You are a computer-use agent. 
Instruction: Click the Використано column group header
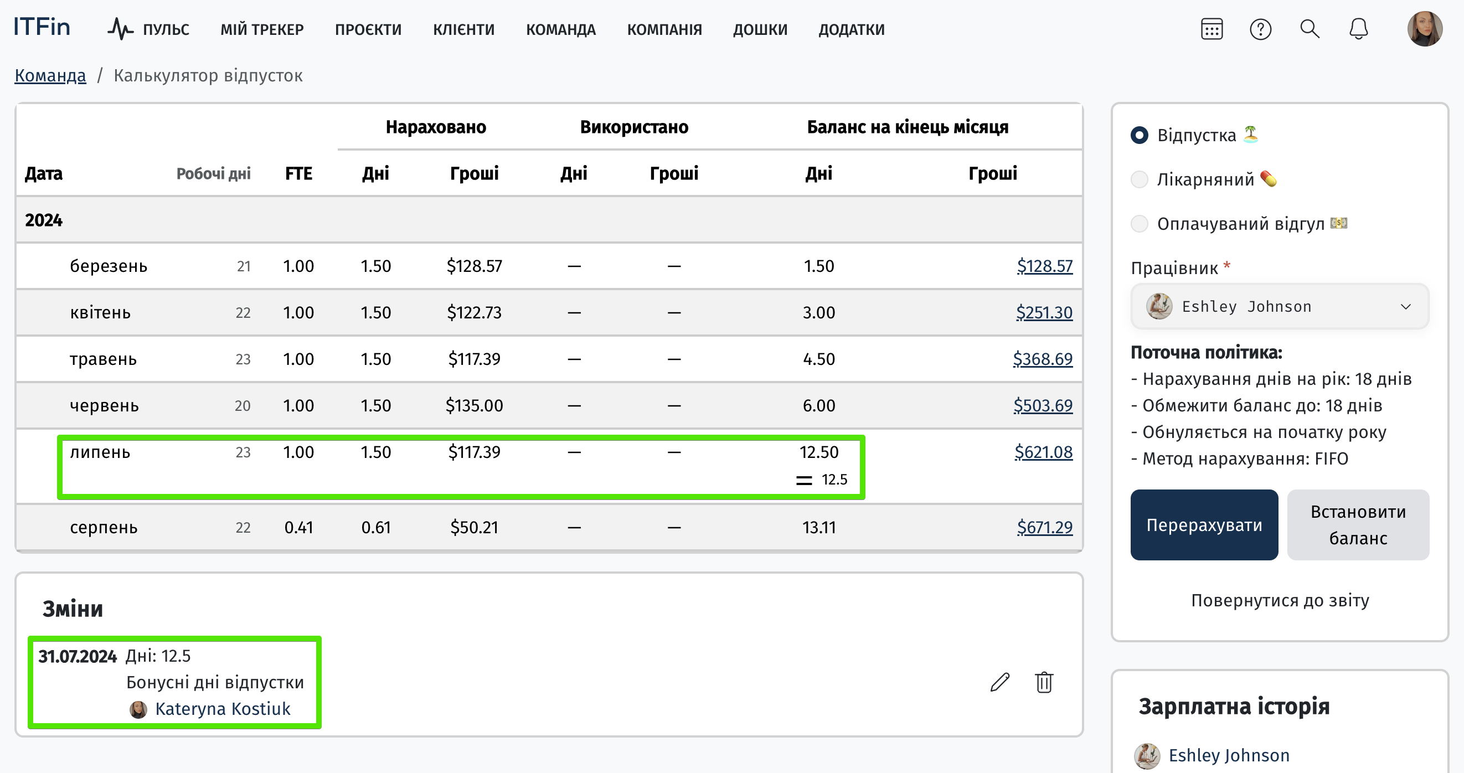coord(634,127)
